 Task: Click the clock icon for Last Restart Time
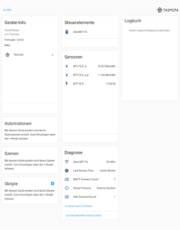point(67,171)
